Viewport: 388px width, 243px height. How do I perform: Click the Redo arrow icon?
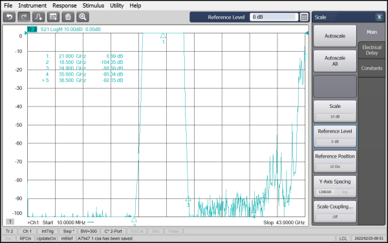point(24,17)
